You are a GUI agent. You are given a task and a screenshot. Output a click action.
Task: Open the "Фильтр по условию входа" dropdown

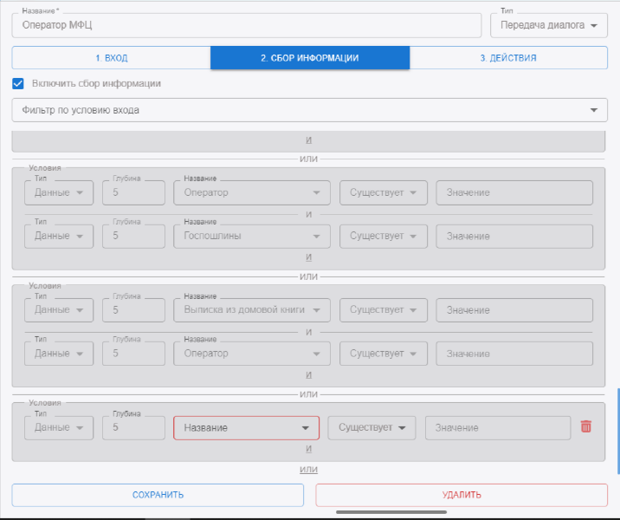(x=308, y=110)
